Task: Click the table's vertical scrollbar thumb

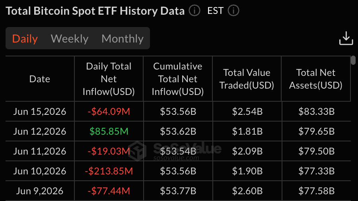Action: (x=353, y=60)
